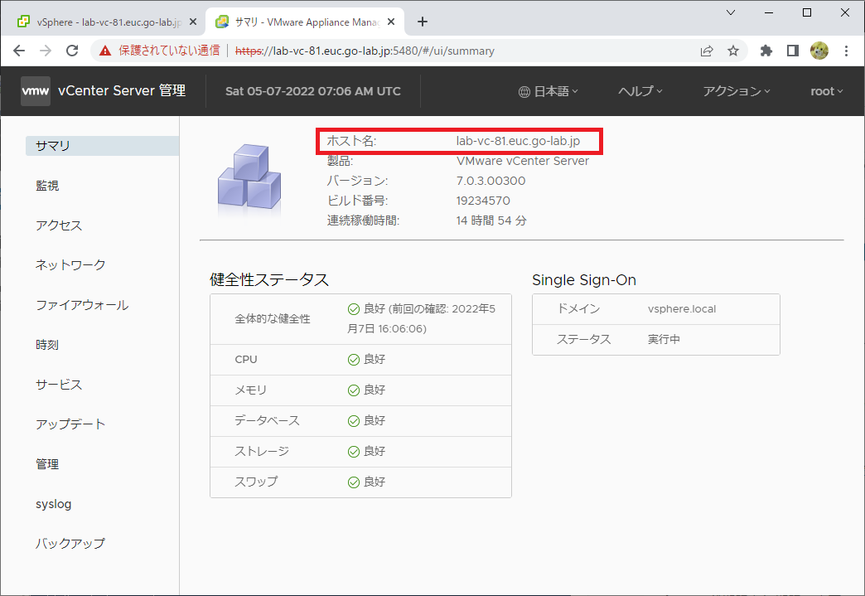Click the date and time in header
865x596 pixels.
coord(313,92)
